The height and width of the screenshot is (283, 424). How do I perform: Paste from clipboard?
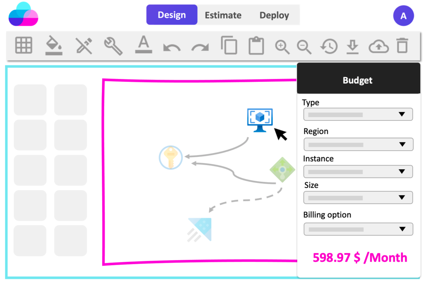256,46
